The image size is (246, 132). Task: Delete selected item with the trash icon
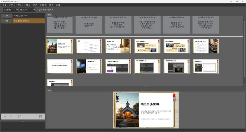point(40,116)
